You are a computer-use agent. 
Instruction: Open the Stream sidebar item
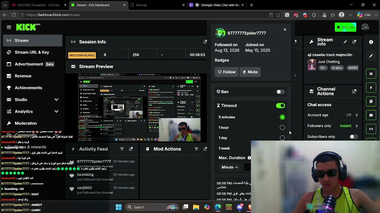33,41
